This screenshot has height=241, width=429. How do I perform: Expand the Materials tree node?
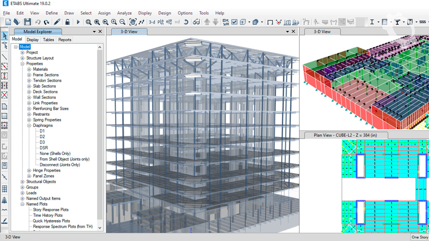[x=29, y=69]
